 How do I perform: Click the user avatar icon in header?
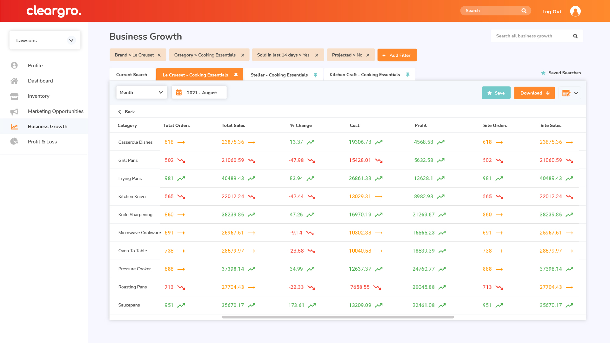pyautogui.click(x=575, y=11)
